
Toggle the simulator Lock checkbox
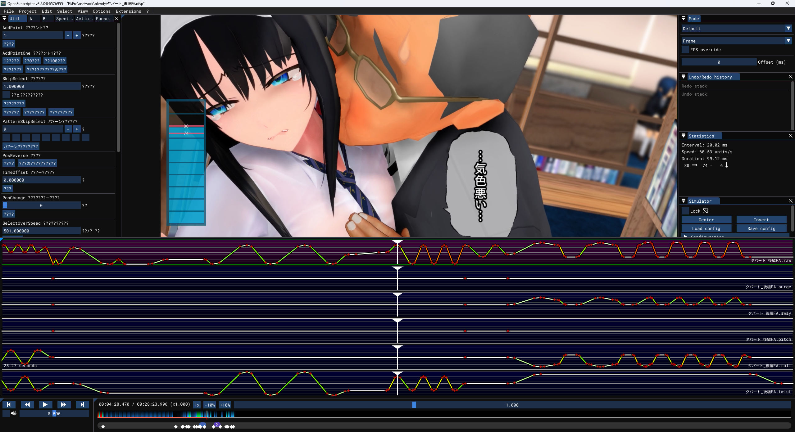tap(685, 211)
